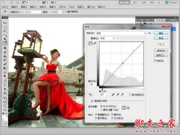Viewport: 180px width, 135px height.
Task: Select the Horizontal Type tool
Action: point(5,85)
